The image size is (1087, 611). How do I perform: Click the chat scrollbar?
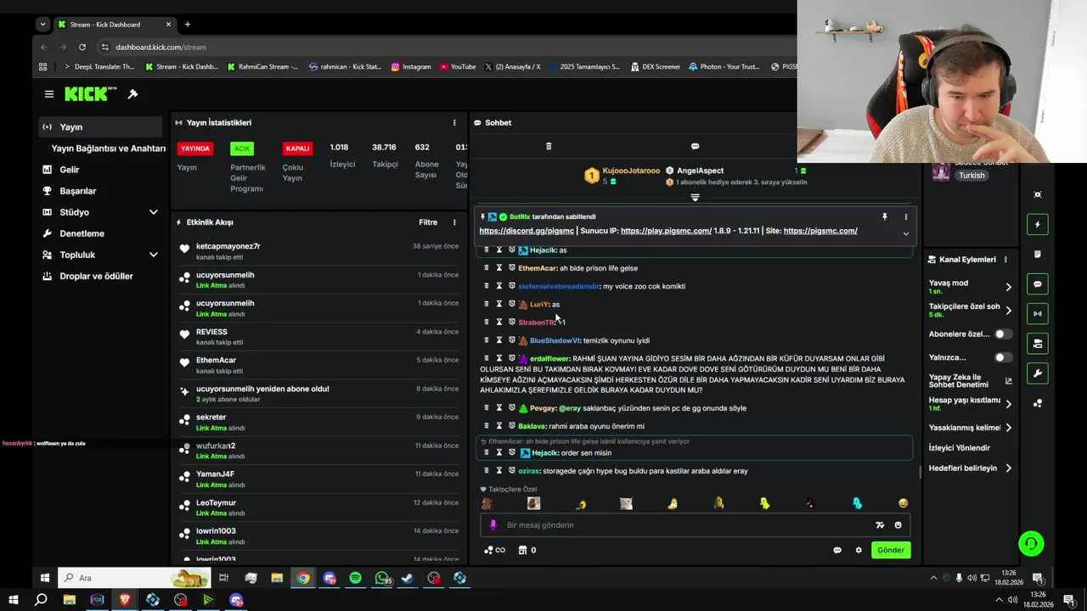(920, 472)
